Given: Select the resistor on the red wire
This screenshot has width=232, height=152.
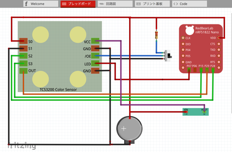Looking at the screenshot, I should tap(156, 35).
